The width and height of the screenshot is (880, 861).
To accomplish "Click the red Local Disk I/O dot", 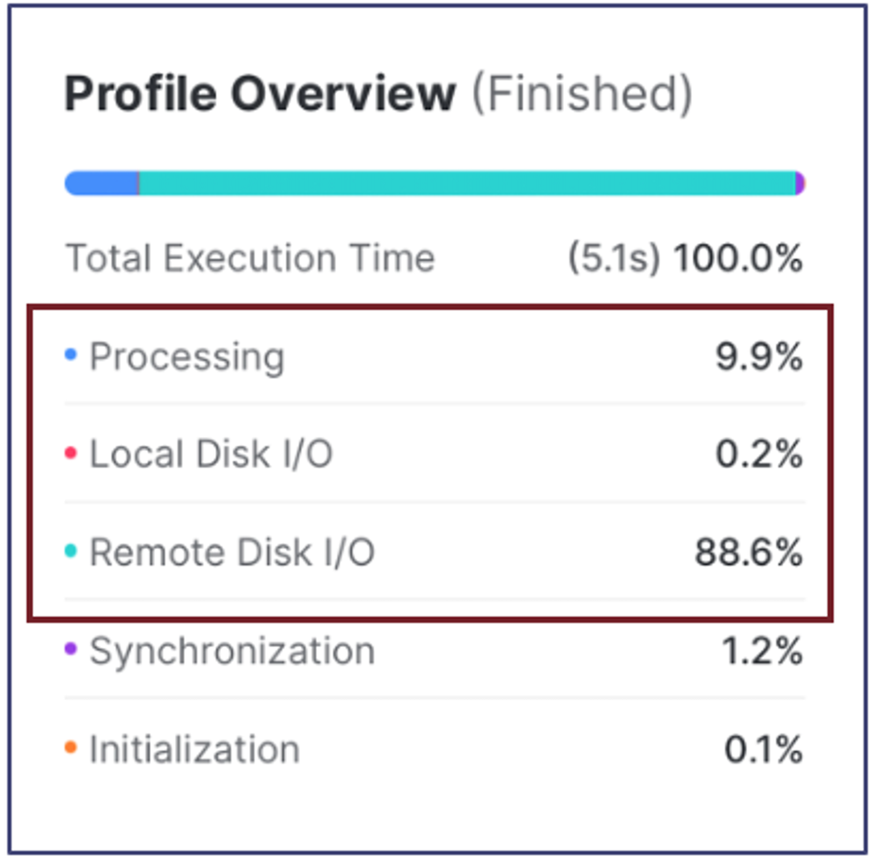I will (70, 453).
